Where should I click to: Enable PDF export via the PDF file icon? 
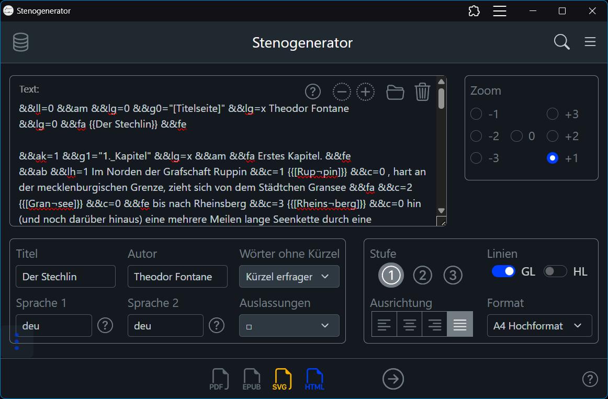coord(219,379)
